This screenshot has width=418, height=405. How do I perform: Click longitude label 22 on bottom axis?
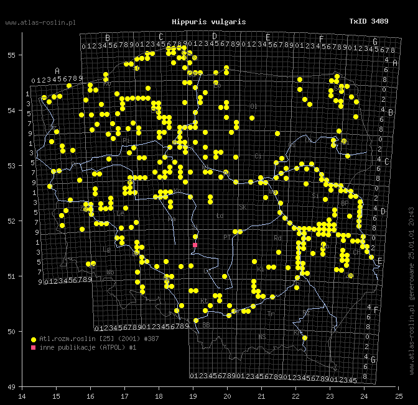click(295, 396)
